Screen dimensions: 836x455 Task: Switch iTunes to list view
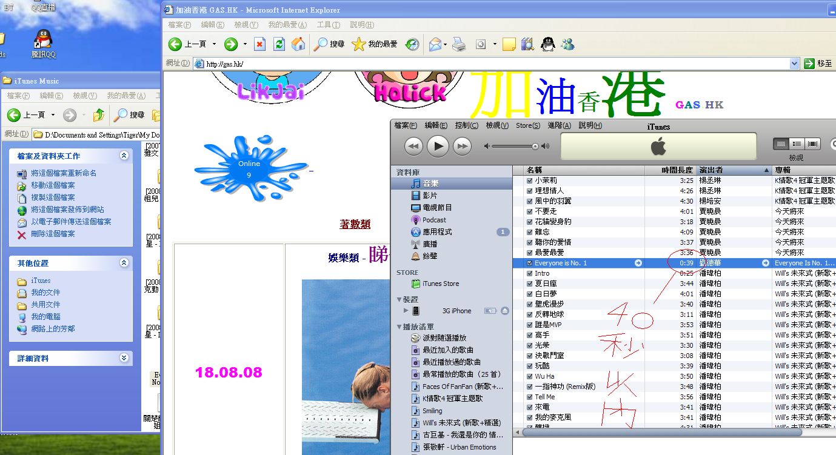pyautogui.click(x=781, y=144)
